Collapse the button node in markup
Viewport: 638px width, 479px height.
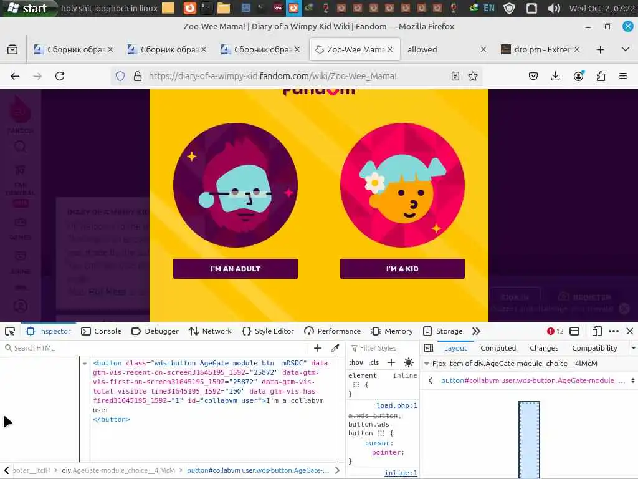click(x=85, y=364)
